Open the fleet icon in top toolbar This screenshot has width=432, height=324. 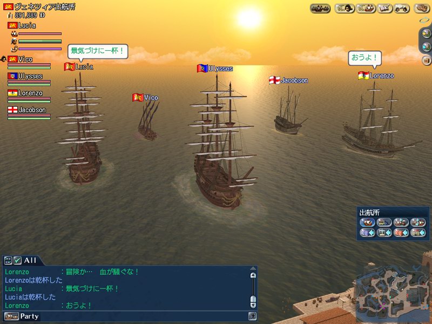point(320,8)
